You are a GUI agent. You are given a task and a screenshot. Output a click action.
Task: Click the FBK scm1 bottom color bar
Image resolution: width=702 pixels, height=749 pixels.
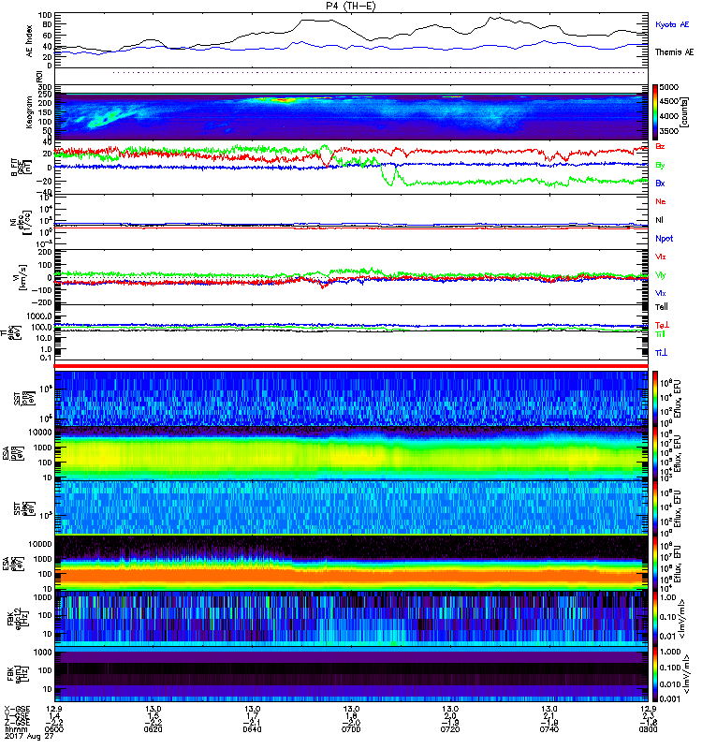pyautogui.click(x=655, y=674)
